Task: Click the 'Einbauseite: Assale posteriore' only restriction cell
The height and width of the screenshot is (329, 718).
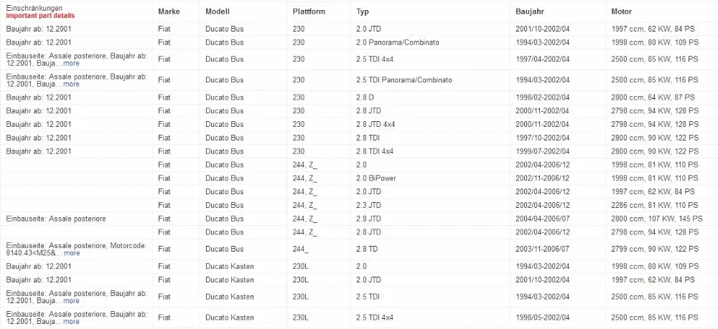Action: tap(55, 219)
